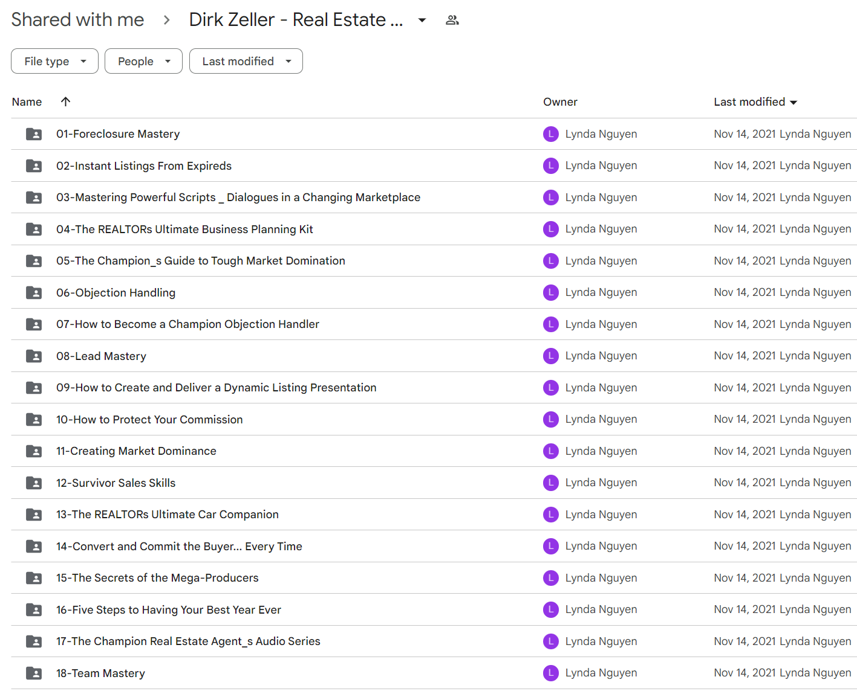
Task: Open the 06-Objection Handling folder name
Action: pos(116,292)
